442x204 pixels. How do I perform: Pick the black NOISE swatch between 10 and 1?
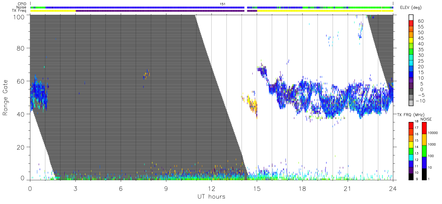click(x=424, y=174)
